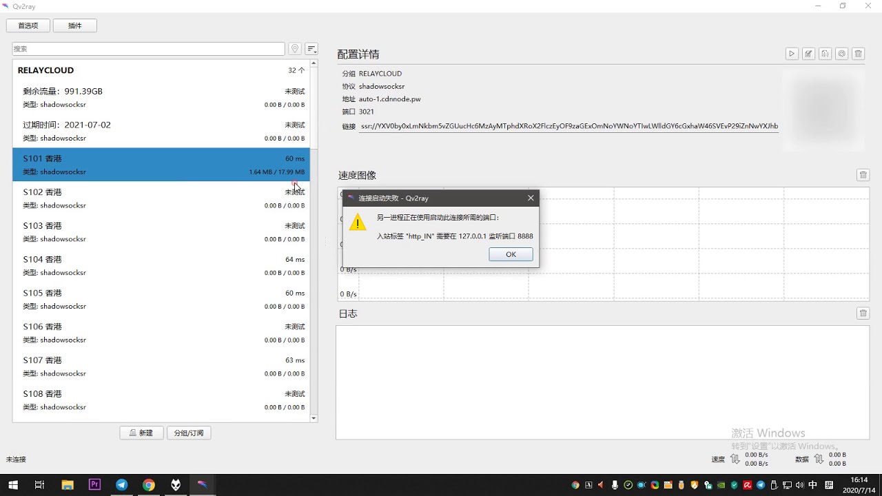Open the taskbar clock showing 16:14
The width and height of the screenshot is (882, 496).
859,485
